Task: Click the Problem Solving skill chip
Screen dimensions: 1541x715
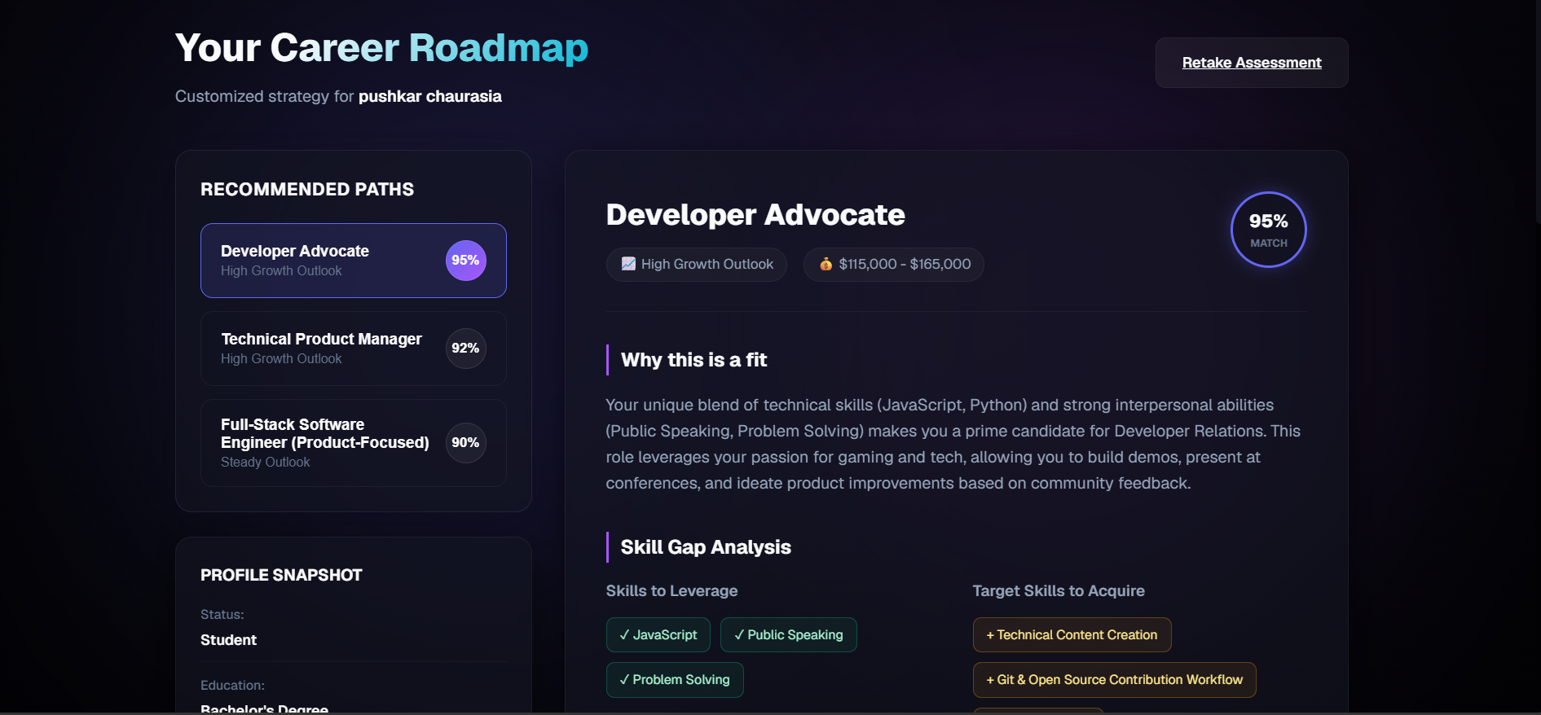Action: point(675,680)
